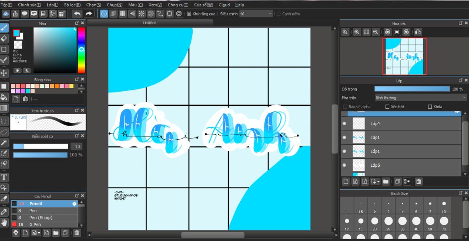The width and height of the screenshot is (469, 241).
Task: Open the Công cụ tools menu
Action: click(x=178, y=5)
